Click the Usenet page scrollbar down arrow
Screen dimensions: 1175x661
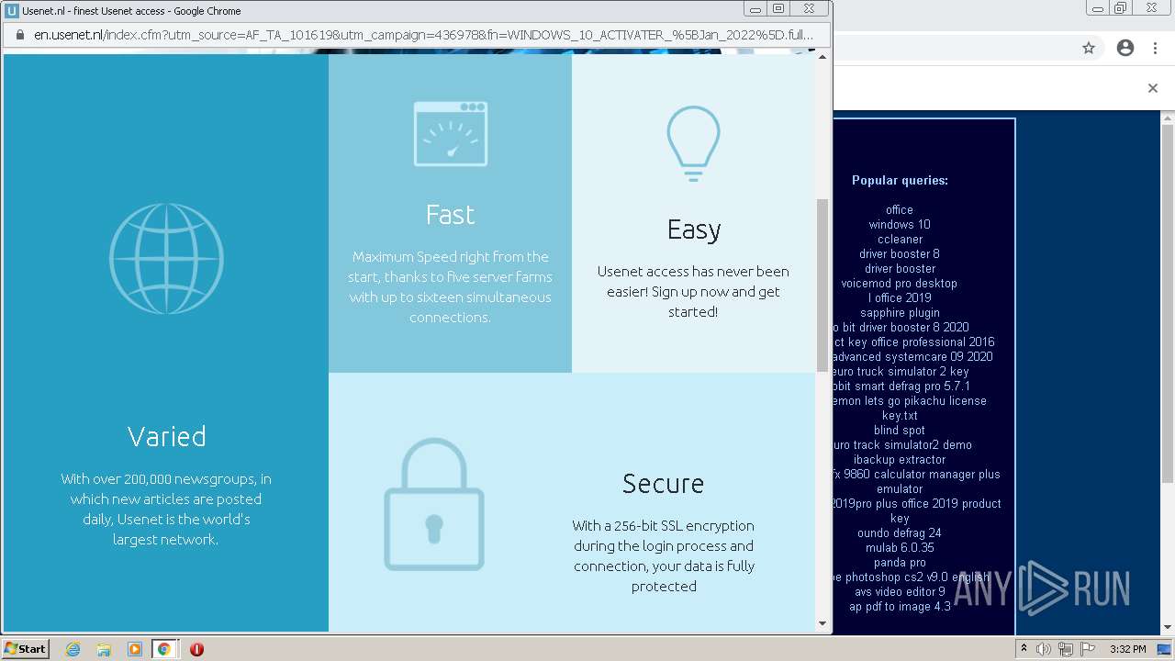pyautogui.click(x=822, y=624)
